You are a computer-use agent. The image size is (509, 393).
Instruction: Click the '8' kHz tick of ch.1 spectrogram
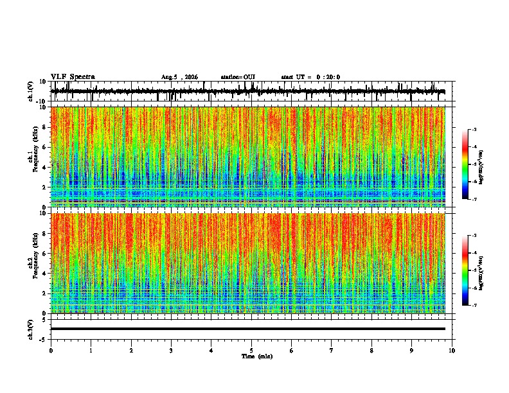(x=44, y=127)
